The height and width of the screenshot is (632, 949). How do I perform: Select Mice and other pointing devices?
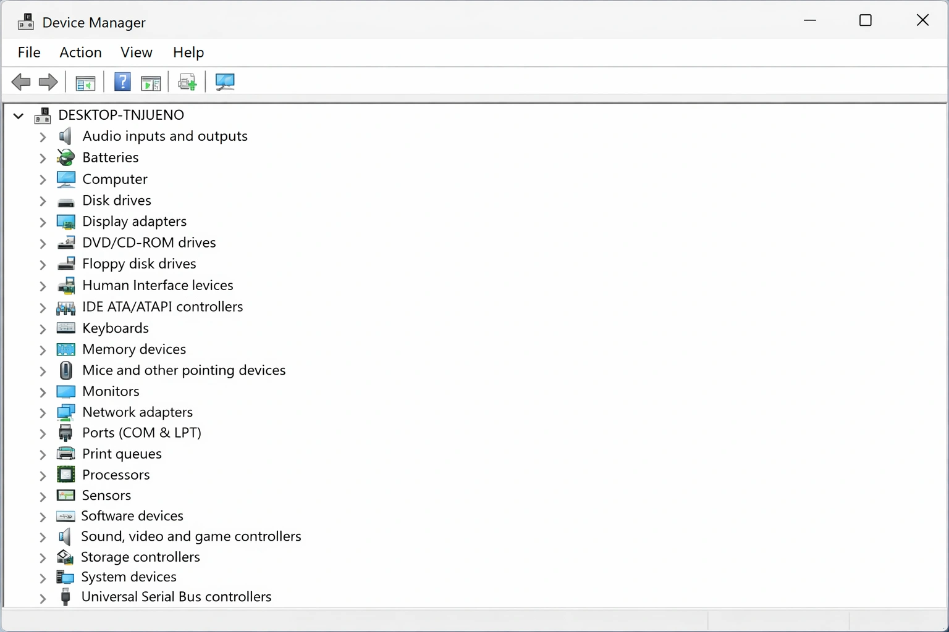pos(183,370)
